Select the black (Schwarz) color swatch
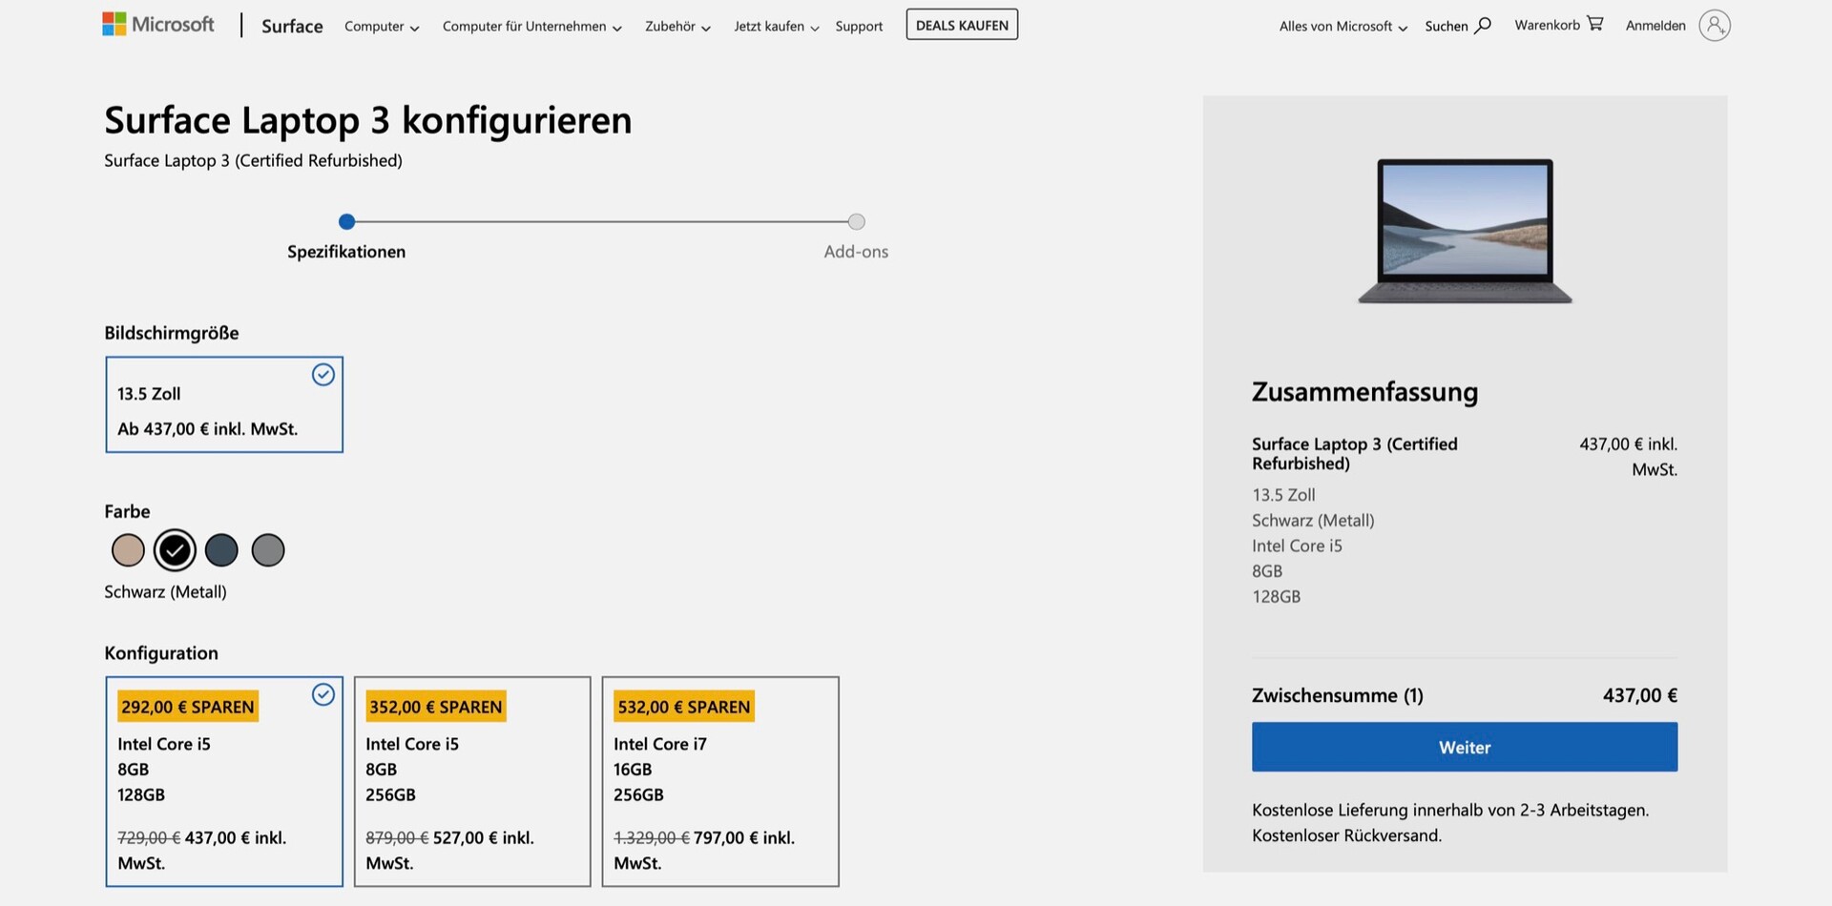This screenshot has height=906, width=1832. tap(175, 550)
